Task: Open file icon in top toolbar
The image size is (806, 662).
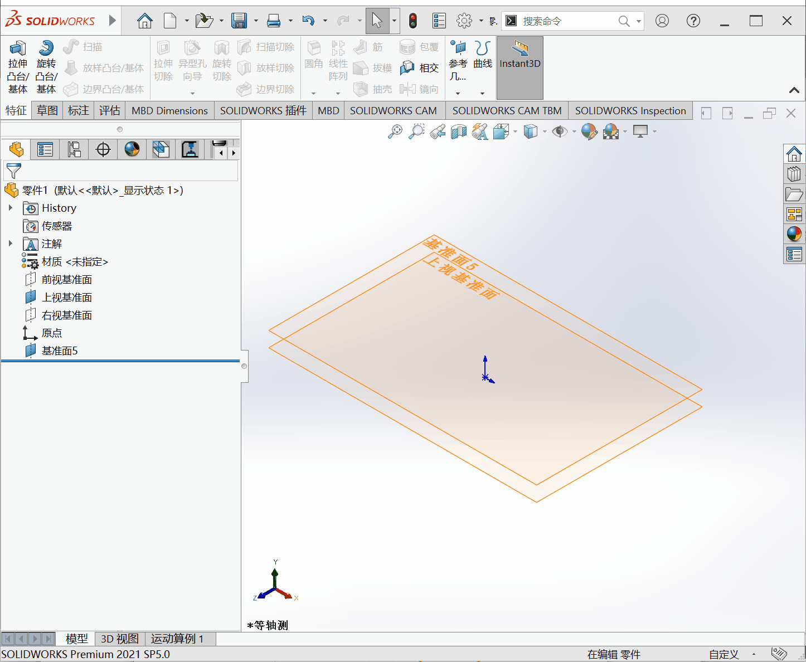Action: click(205, 21)
